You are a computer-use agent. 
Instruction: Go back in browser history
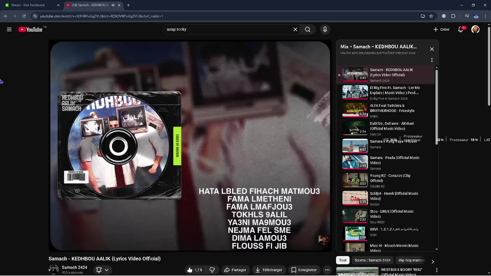pos(6,16)
